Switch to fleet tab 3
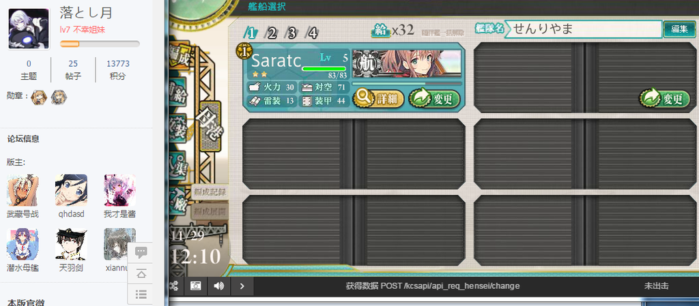The image size is (699, 306). (x=291, y=33)
